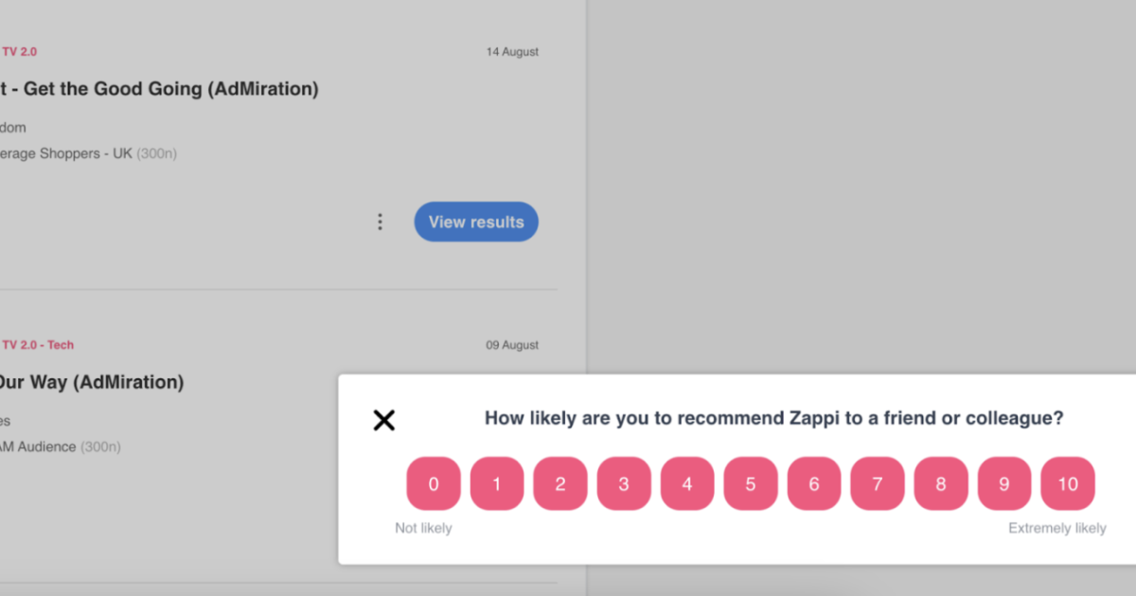Image resolution: width=1136 pixels, height=596 pixels.
Task: Select rating 4 on the survey scale
Action: (686, 483)
